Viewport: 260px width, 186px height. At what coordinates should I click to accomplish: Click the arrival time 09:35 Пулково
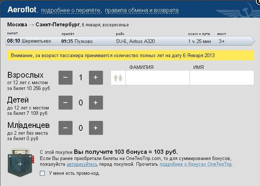77,41
